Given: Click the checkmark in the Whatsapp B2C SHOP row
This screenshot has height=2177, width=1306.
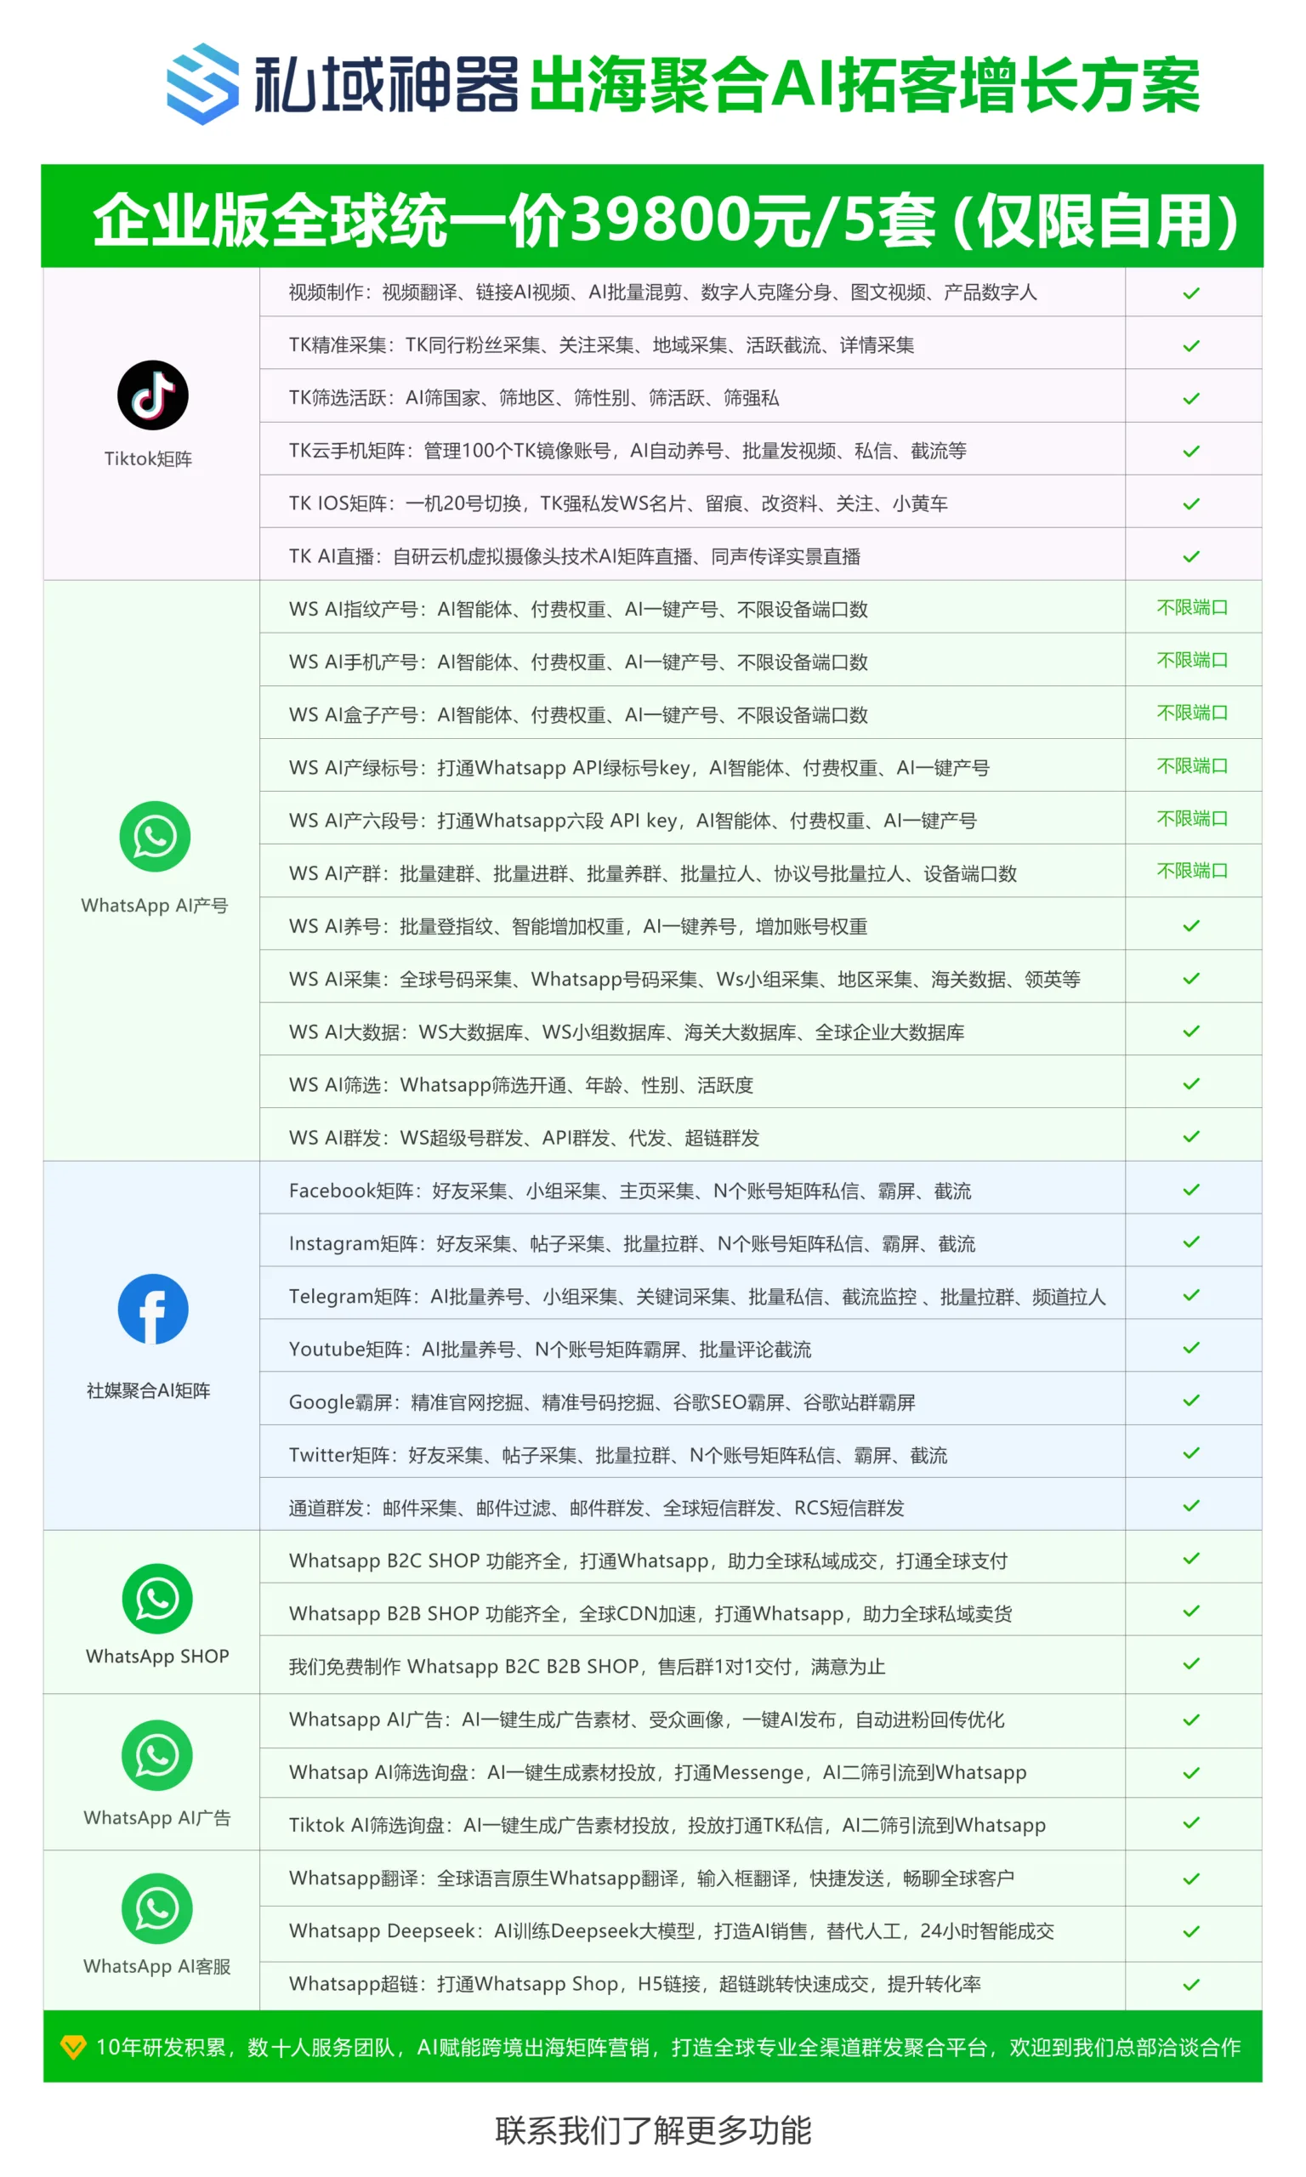Looking at the screenshot, I should click(x=1191, y=1559).
